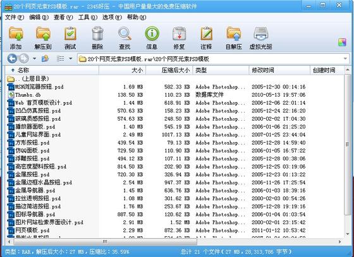Select the 浮雕按钮.psd file
The width and height of the screenshot is (354, 257).
click(32, 158)
